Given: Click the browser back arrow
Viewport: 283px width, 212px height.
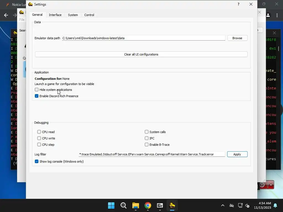Looking at the screenshot, I should tap(6, 15).
